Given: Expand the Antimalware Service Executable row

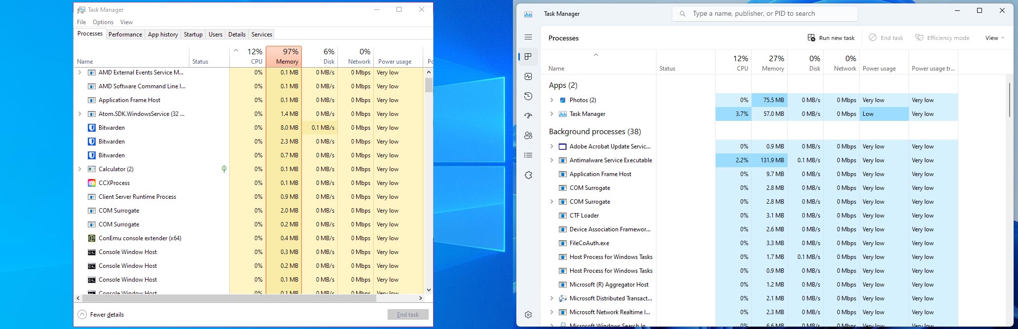Looking at the screenshot, I should tap(551, 160).
